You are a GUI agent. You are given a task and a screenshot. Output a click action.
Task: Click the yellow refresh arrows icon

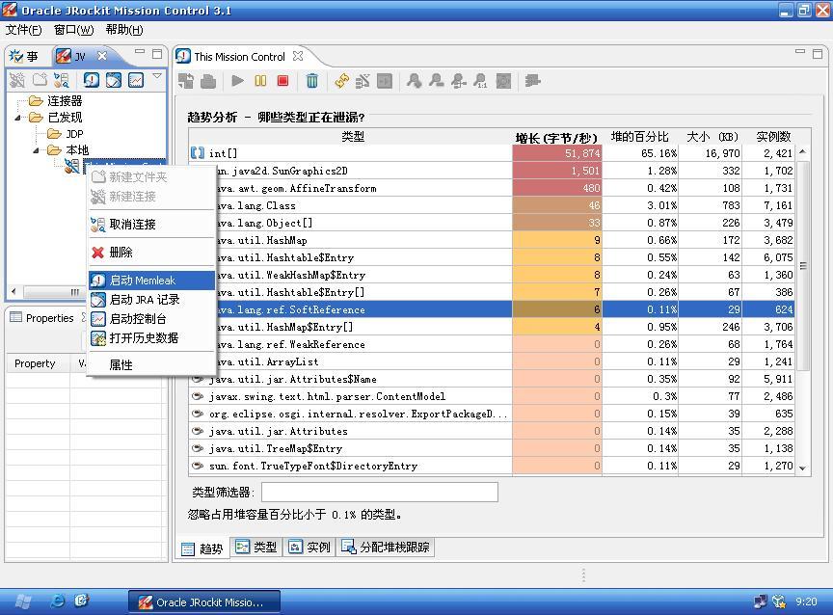pos(341,81)
